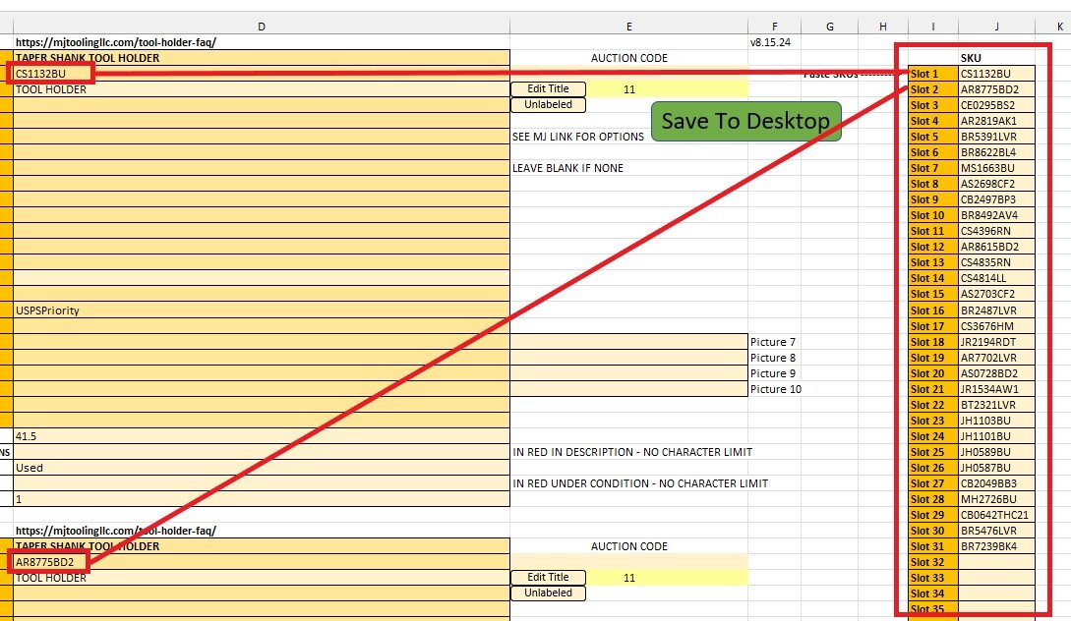1071x621 pixels.
Task: Click the AR8775BD2 cell in column D
Action: 49,562
